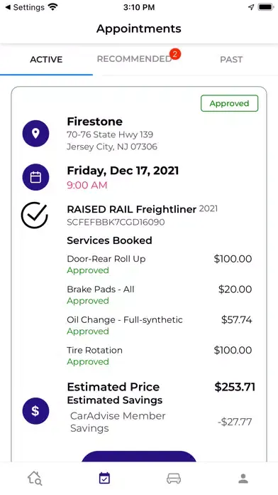Open the home search tab in the bottom bar
The image size is (278, 495).
35,478
